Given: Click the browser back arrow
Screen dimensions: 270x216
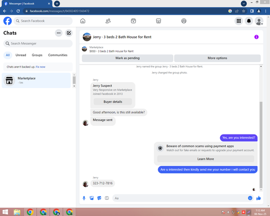Looking at the screenshot, I should [5, 11].
